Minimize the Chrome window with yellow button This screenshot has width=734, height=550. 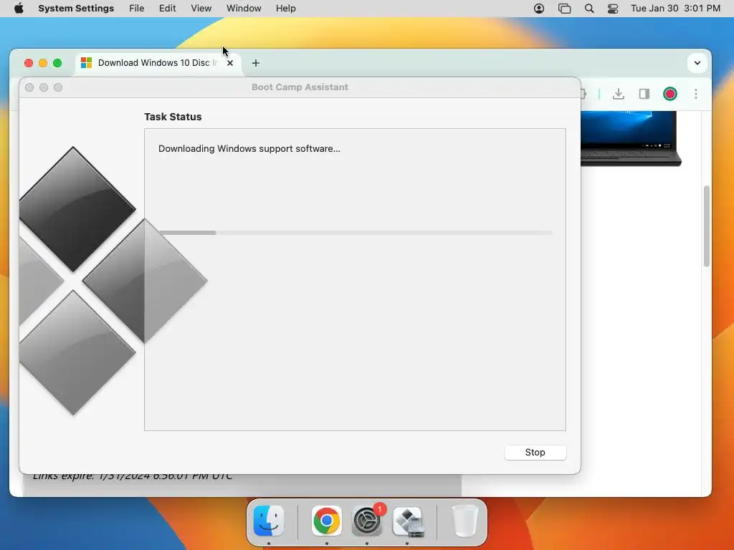coord(43,63)
